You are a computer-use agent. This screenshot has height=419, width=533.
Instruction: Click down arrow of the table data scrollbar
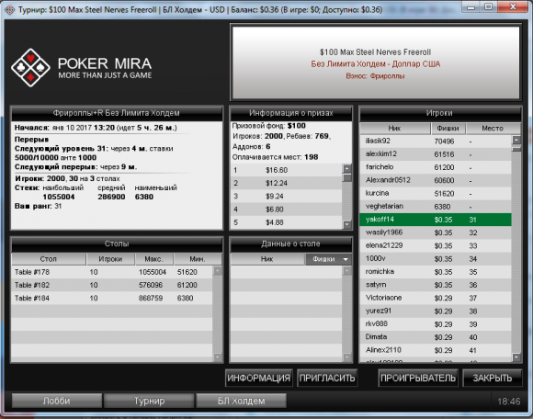[346, 357]
